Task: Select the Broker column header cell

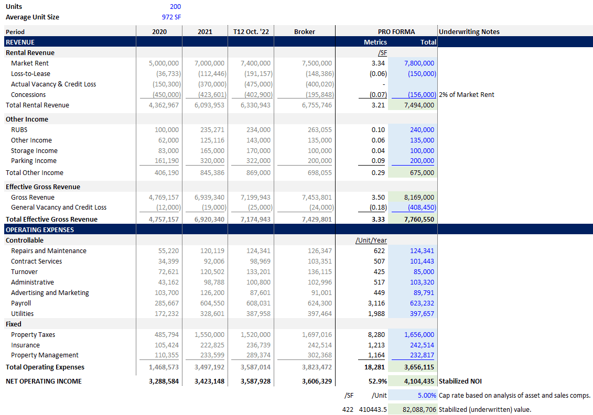Action: [x=305, y=31]
